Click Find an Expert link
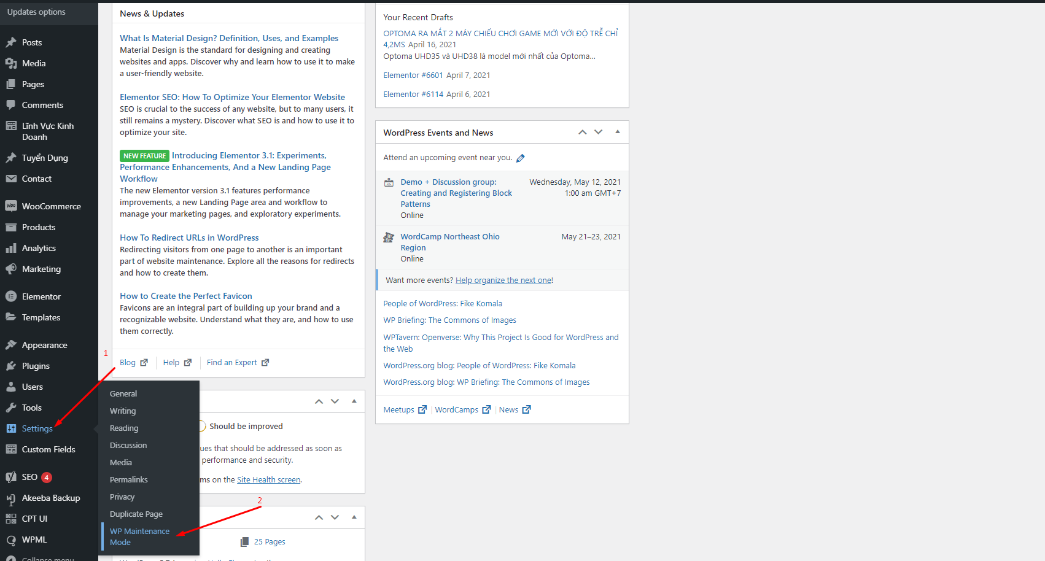This screenshot has height=561, width=1045. coord(232,363)
